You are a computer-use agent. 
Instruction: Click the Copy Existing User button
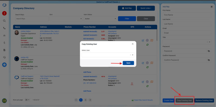click(184, 101)
